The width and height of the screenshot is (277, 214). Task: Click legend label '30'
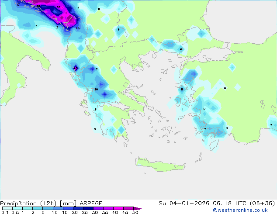coord(95,212)
